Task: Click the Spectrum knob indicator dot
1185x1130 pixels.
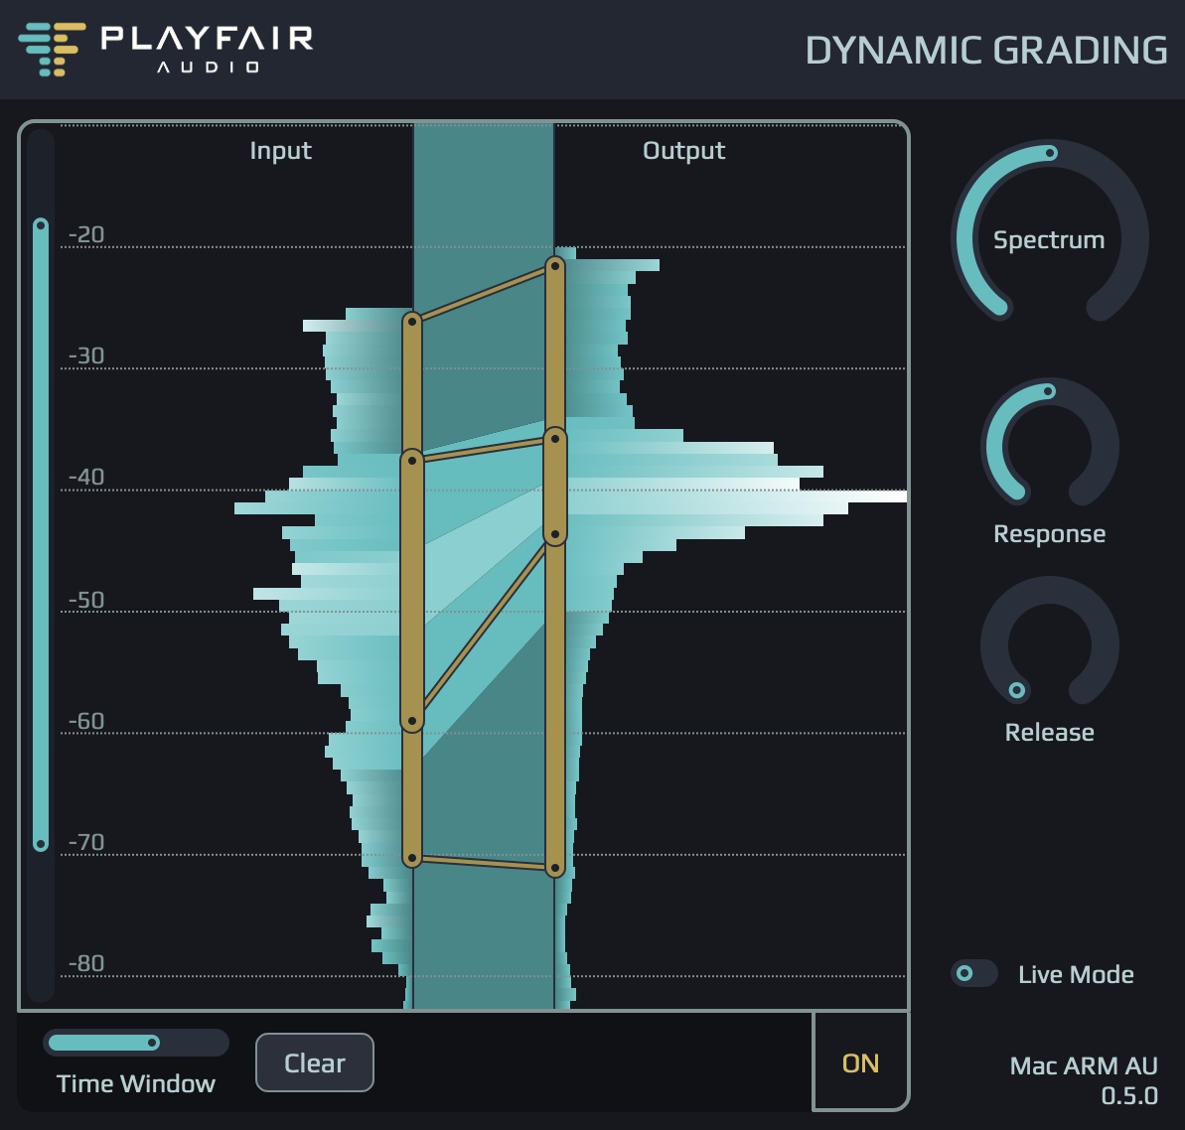Action: [x=1050, y=154]
